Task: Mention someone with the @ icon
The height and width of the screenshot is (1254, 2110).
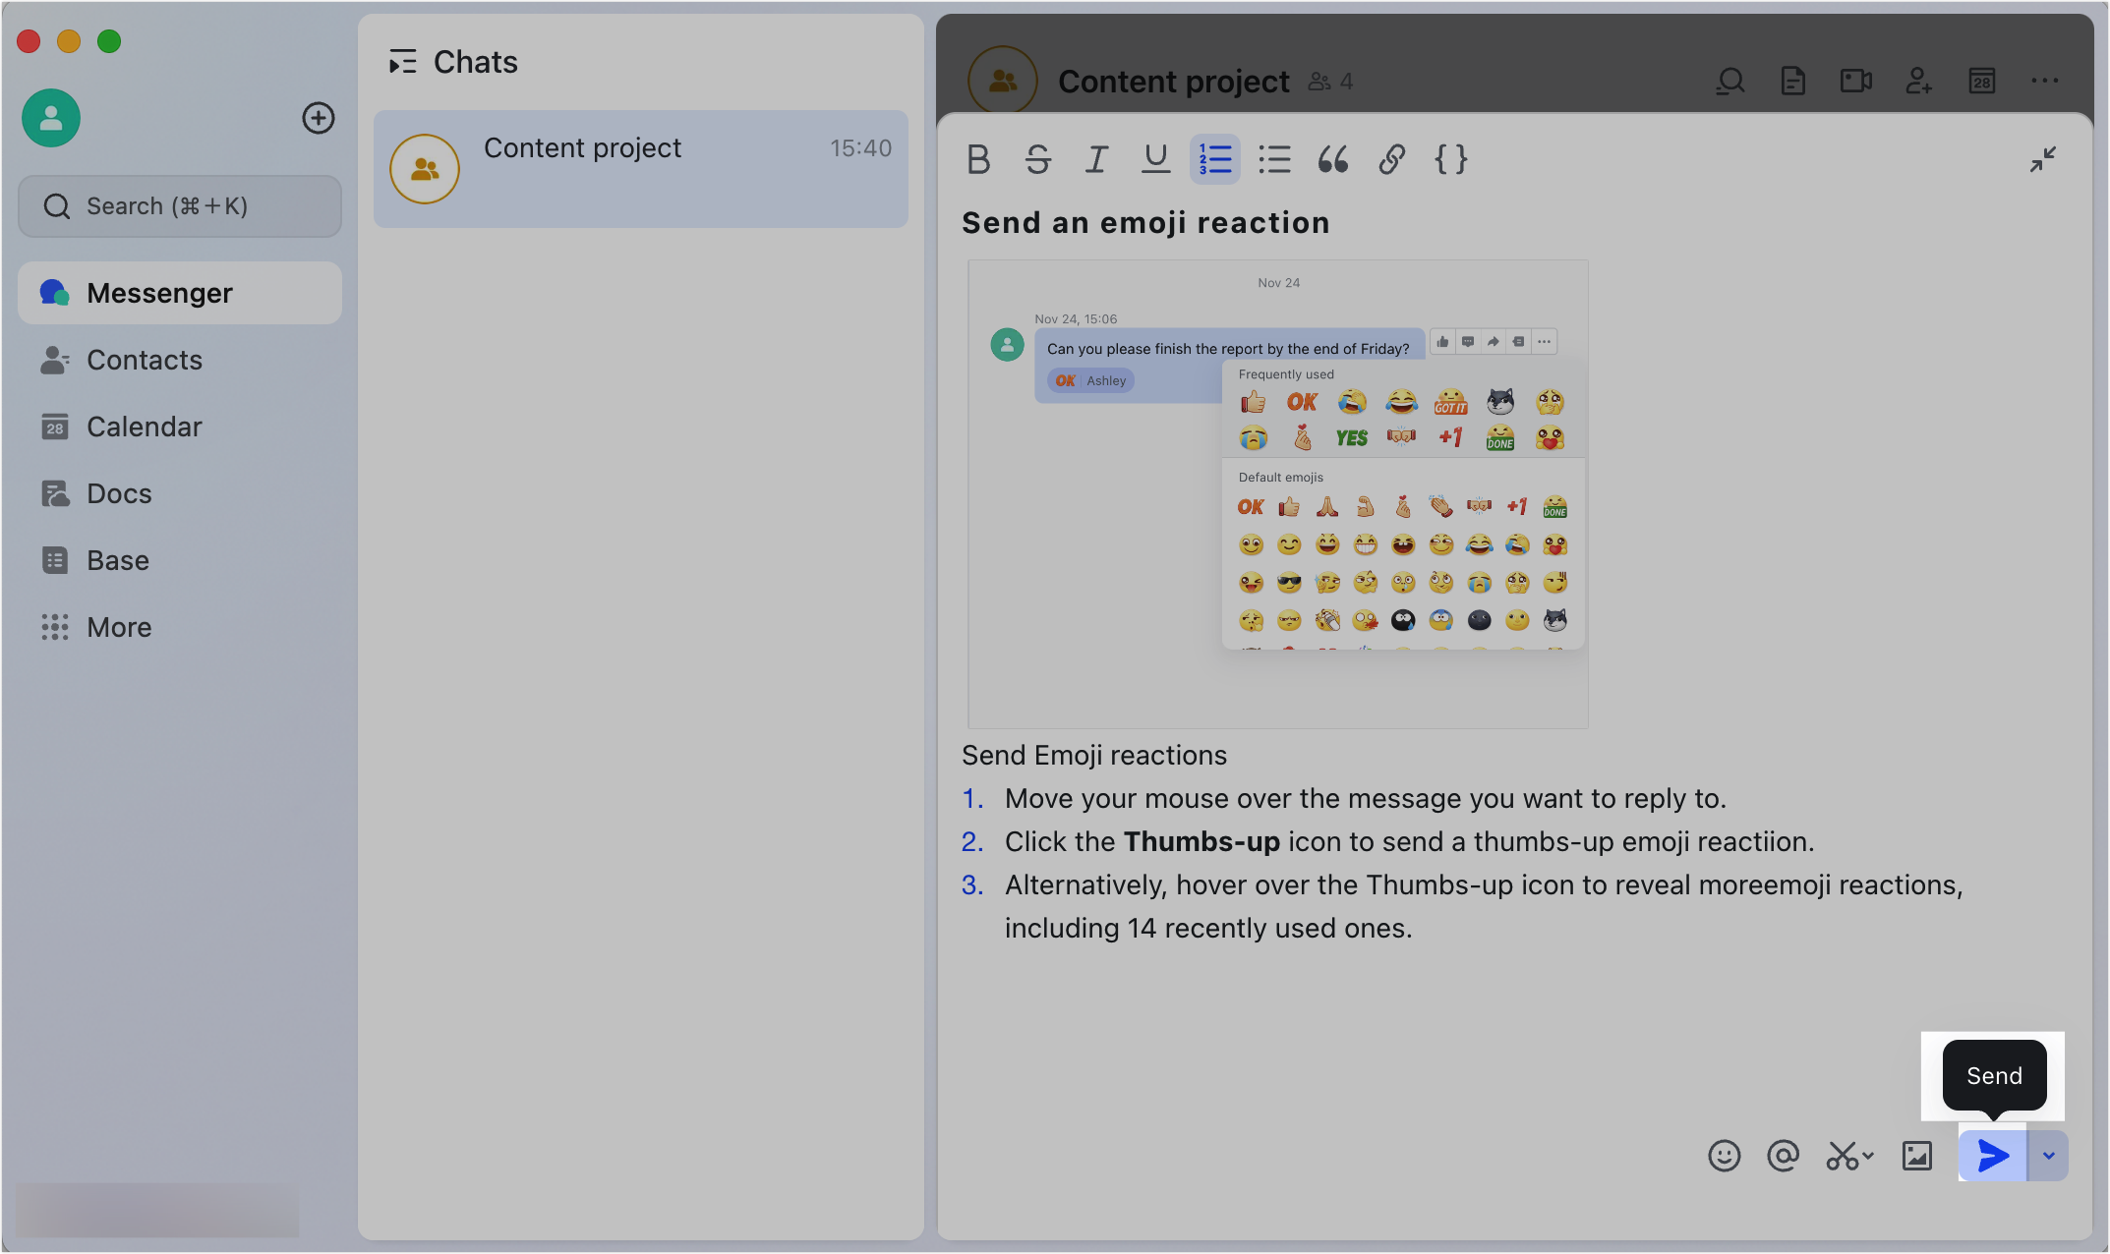Action: coord(1783,1156)
